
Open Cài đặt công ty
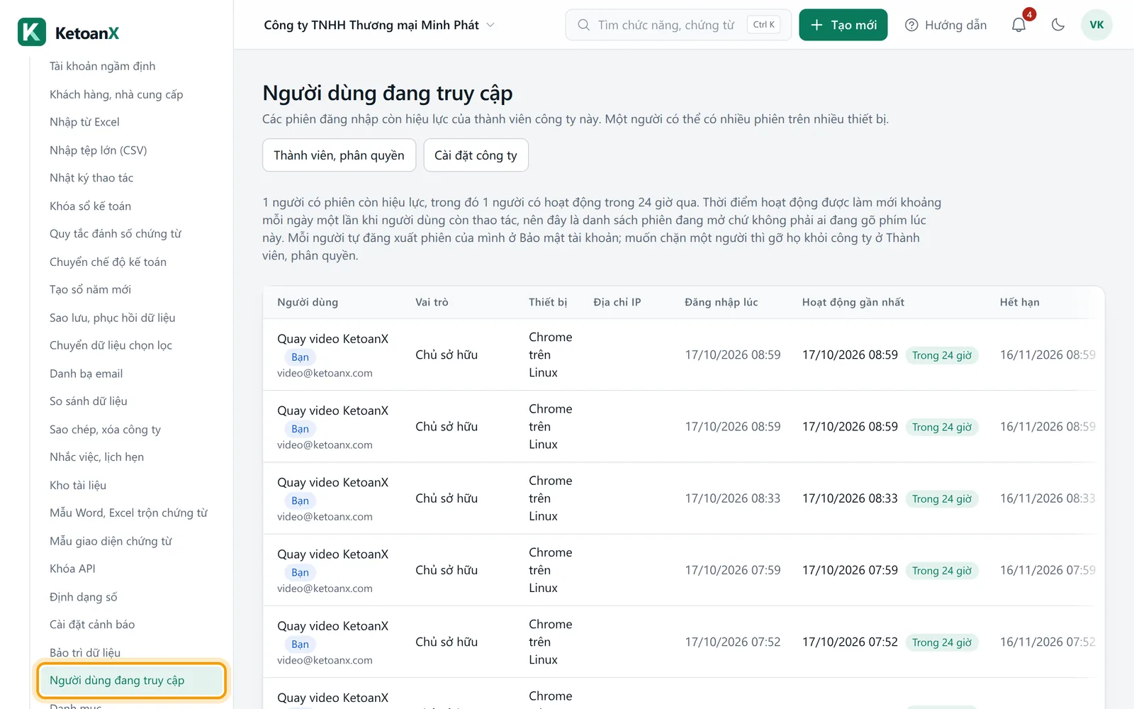coord(476,155)
